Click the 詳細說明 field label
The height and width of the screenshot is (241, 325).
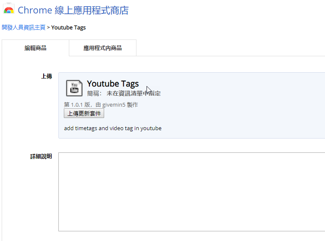click(x=41, y=157)
